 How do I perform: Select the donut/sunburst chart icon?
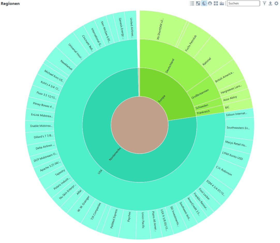(x=210, y=3)
